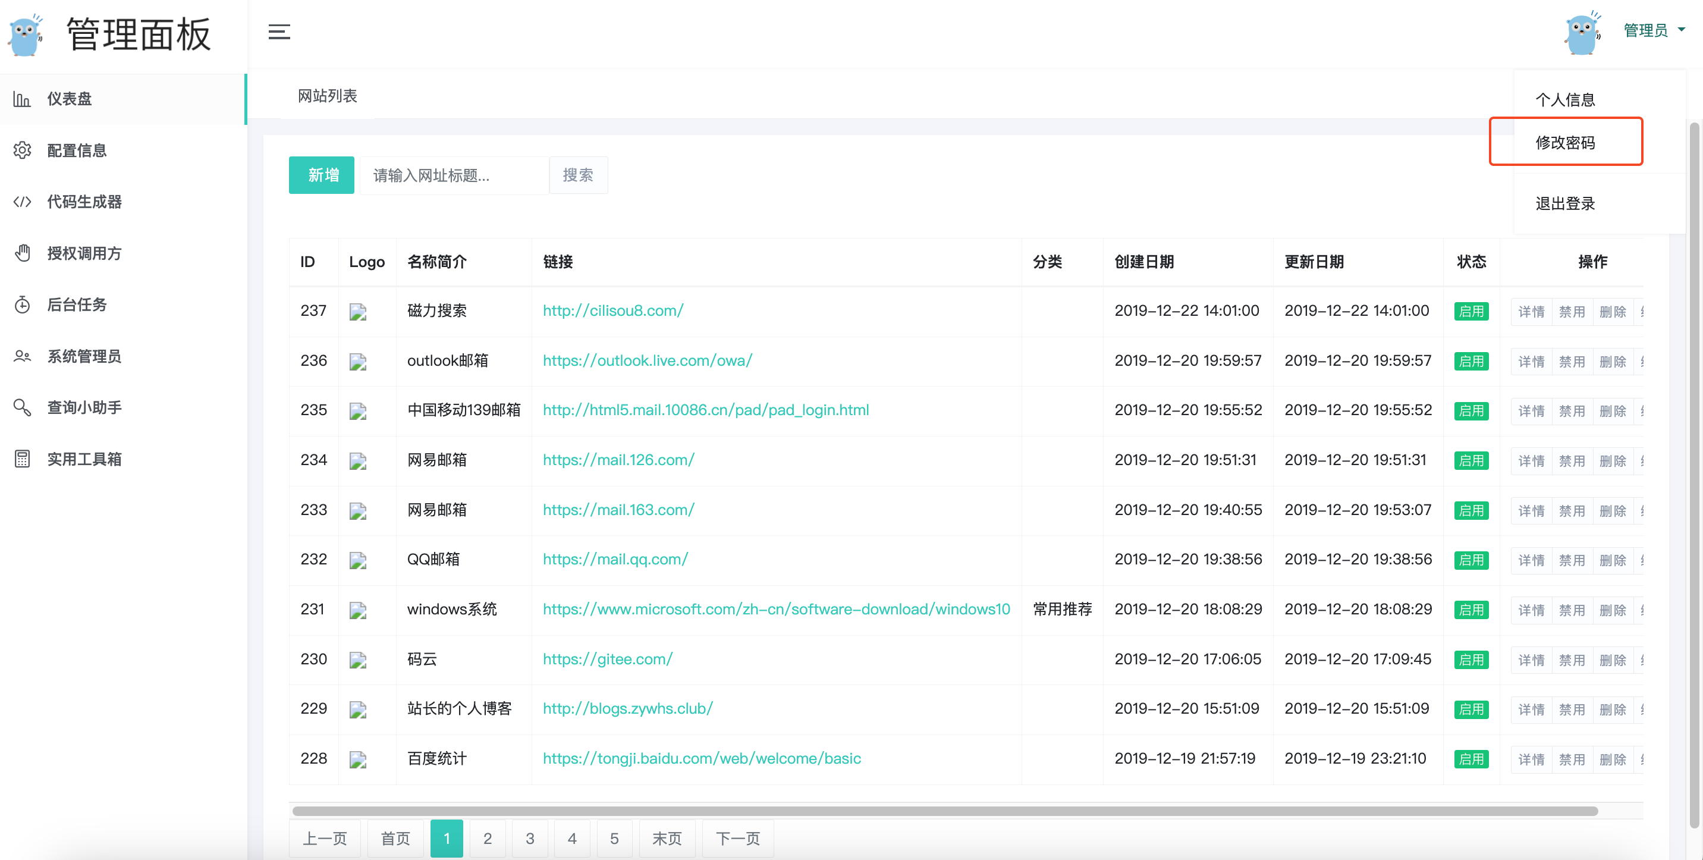The image size is (1703, 860).
Task: Toggle sidebar with hamburger menu icon
Action: [x=279, y=32]
